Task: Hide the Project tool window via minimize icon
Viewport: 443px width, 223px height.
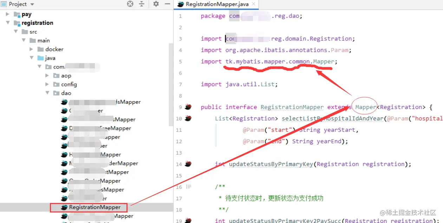Action: point(168,4)
